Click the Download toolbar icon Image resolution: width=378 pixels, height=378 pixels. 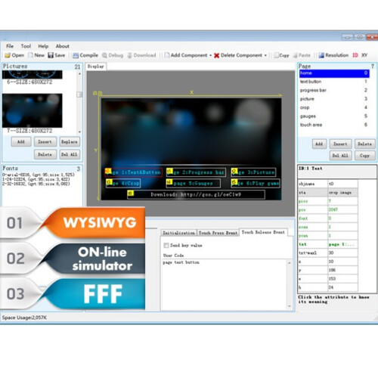(x=141, y=55)
